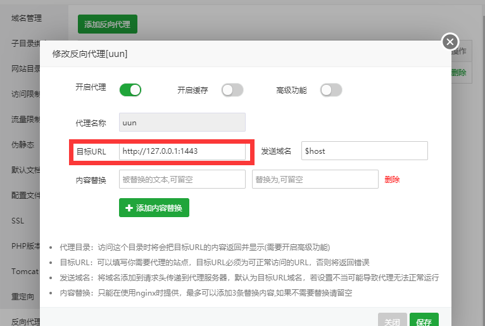Save the proxy settings with 保存
Viewport: 485px width, 326px height.
pyautogui.click(x=424, y=321)
